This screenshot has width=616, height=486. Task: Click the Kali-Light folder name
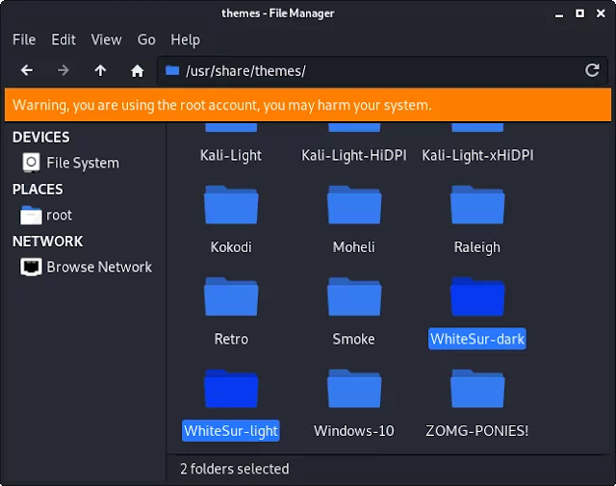tap(231, 155)
